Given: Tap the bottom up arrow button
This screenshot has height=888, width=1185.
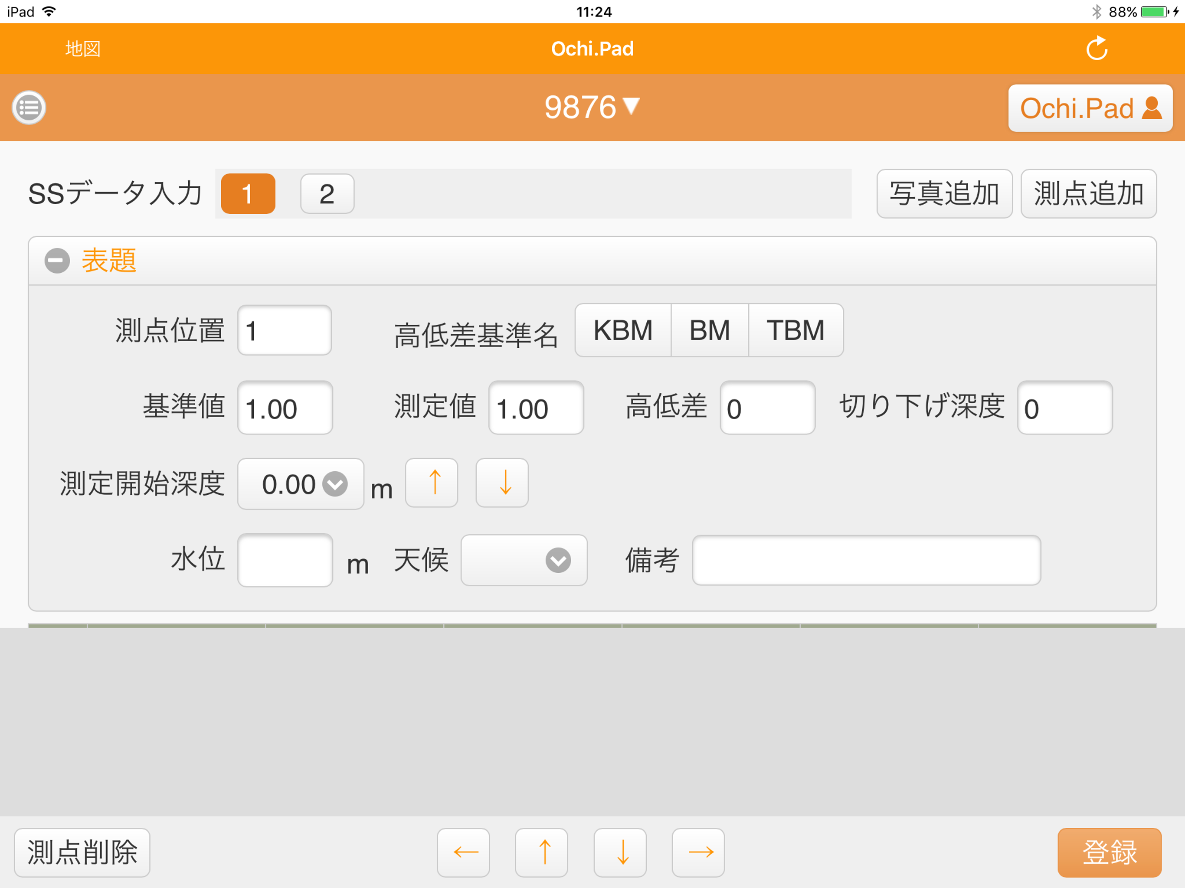Looking at the screenshot, I should tap(542, 852).
